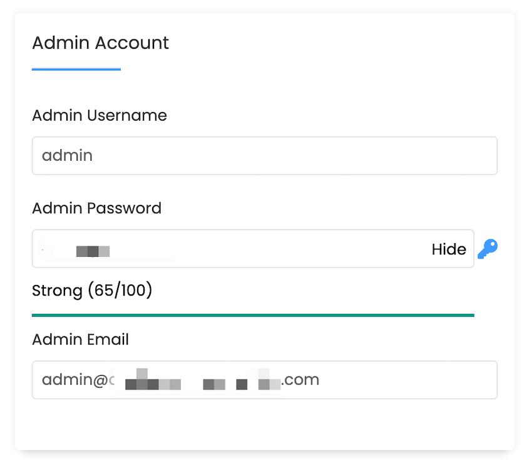The width and height of the screenshot is (529, 465).
Task: Click the Admin Username label text
Action: pos(100,115)
